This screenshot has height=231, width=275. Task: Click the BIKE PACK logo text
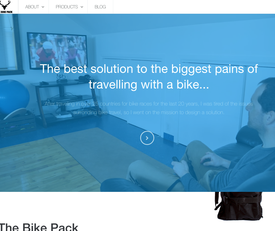coord(6,12)
